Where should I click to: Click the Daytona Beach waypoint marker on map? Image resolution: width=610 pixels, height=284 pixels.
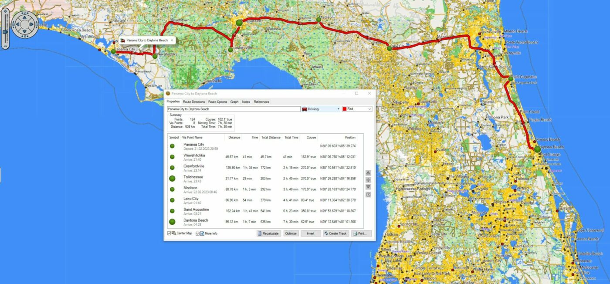pyautogui.click(x=537, y=149)
